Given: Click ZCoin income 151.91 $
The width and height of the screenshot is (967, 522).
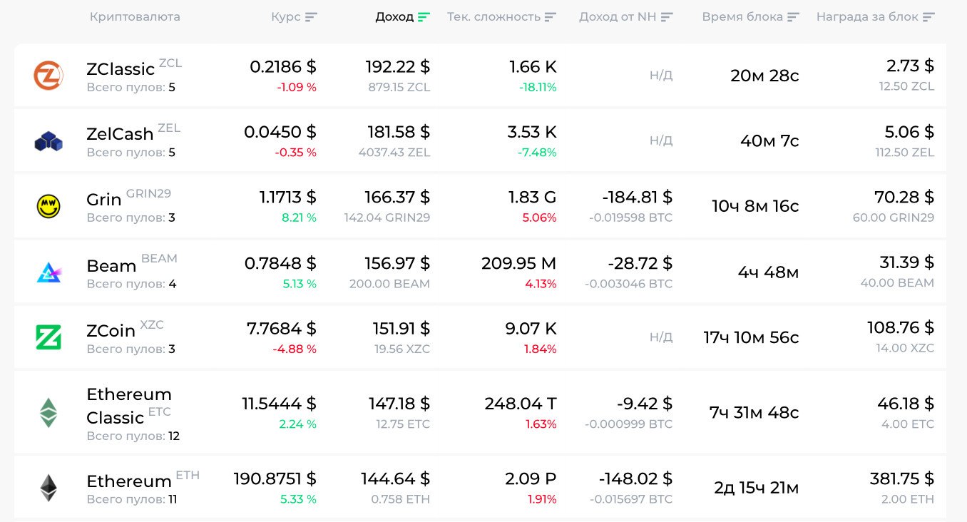Looking at the screenshot, I should 401,329.
